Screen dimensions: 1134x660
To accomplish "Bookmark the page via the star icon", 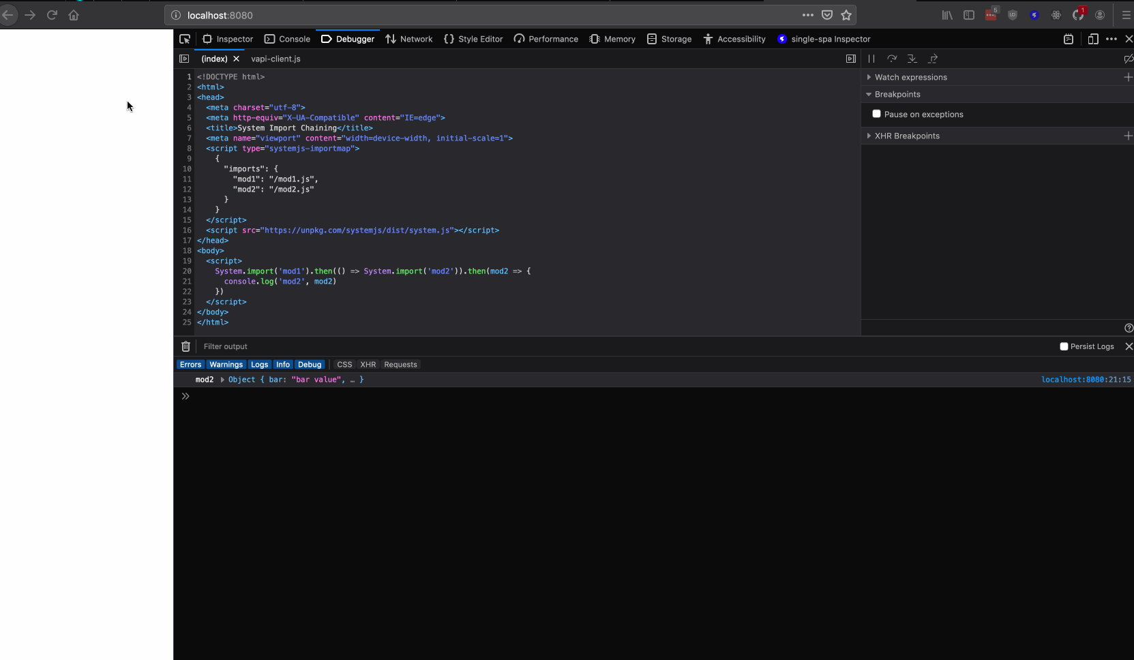I will tap(847, 15).
